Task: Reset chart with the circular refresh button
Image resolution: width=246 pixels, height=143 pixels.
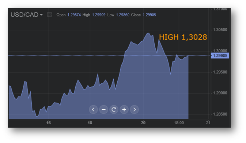Action: coord(114,109)
